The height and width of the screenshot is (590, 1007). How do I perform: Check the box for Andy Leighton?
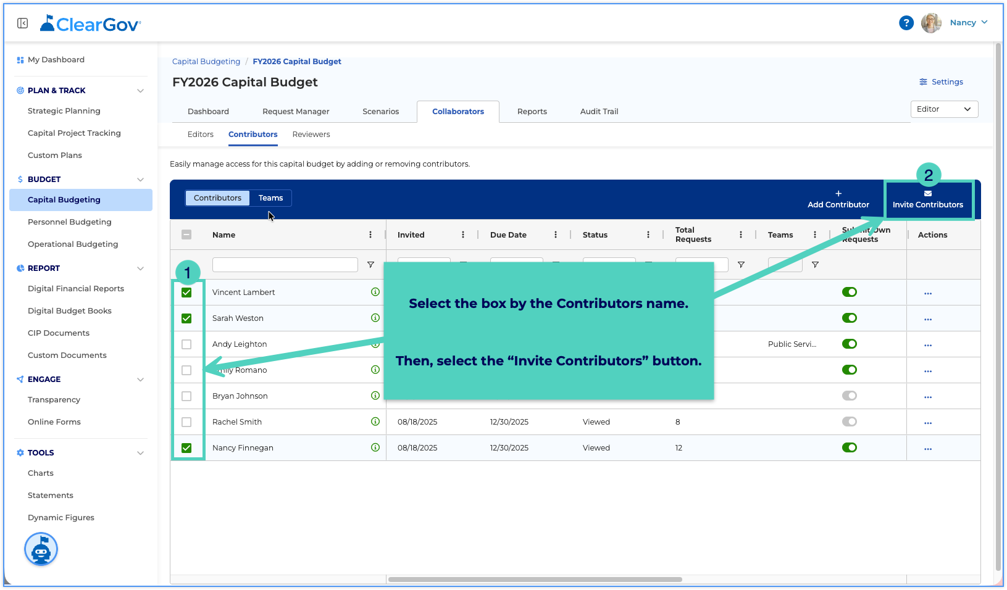(x=186, y=344)
